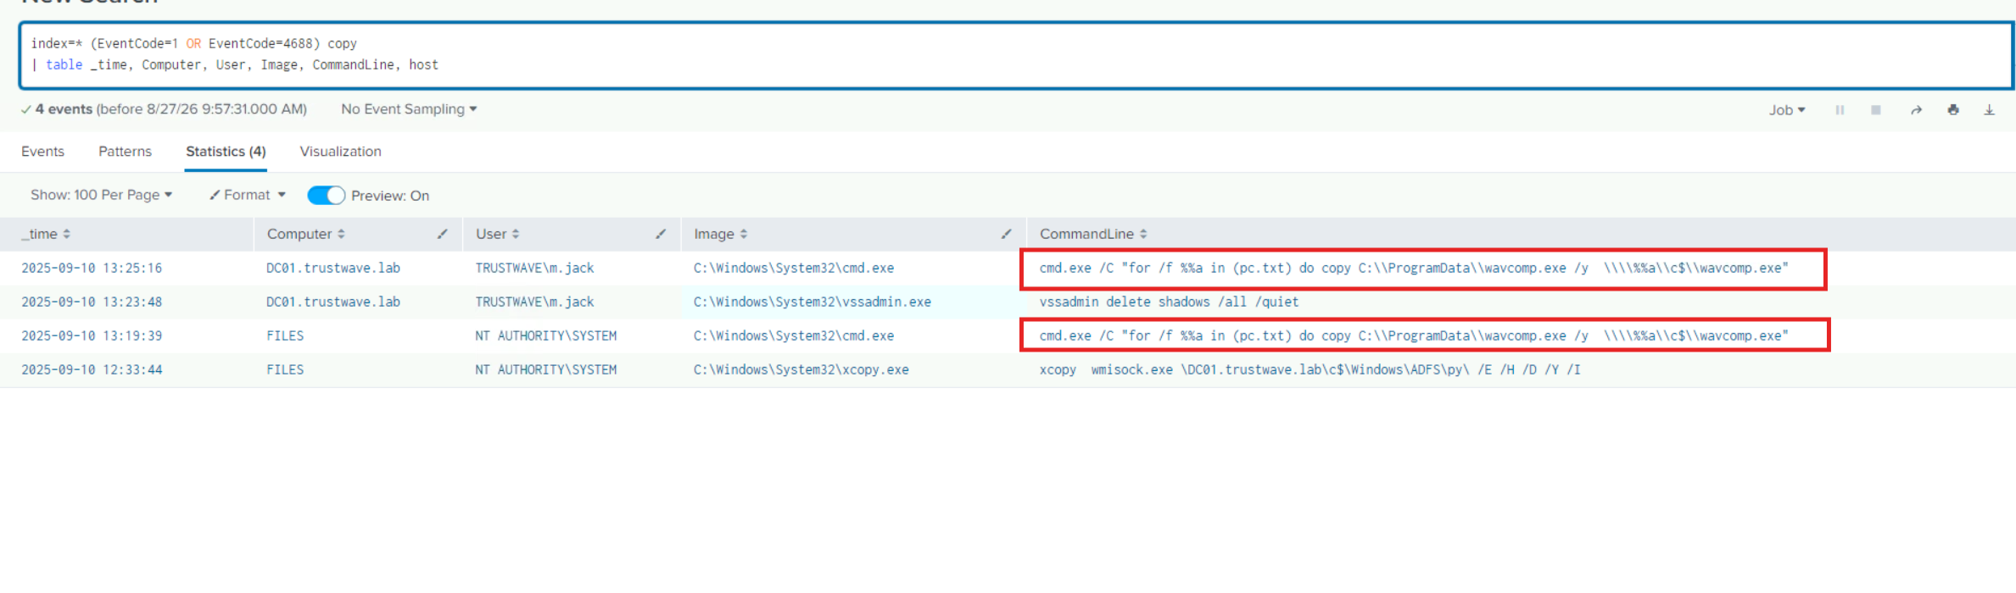
Task: Edit the User column with the pencil icon
Action: coord(661,234)
